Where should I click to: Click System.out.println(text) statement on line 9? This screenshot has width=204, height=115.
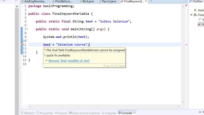click(66, 37)
